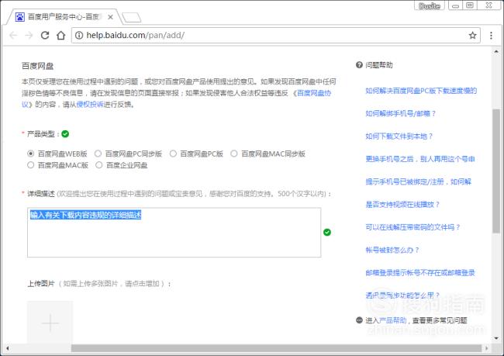Select 百度网盘WEB版 radio button
This screenshot has width=504, height=356.
click(30, 154)
